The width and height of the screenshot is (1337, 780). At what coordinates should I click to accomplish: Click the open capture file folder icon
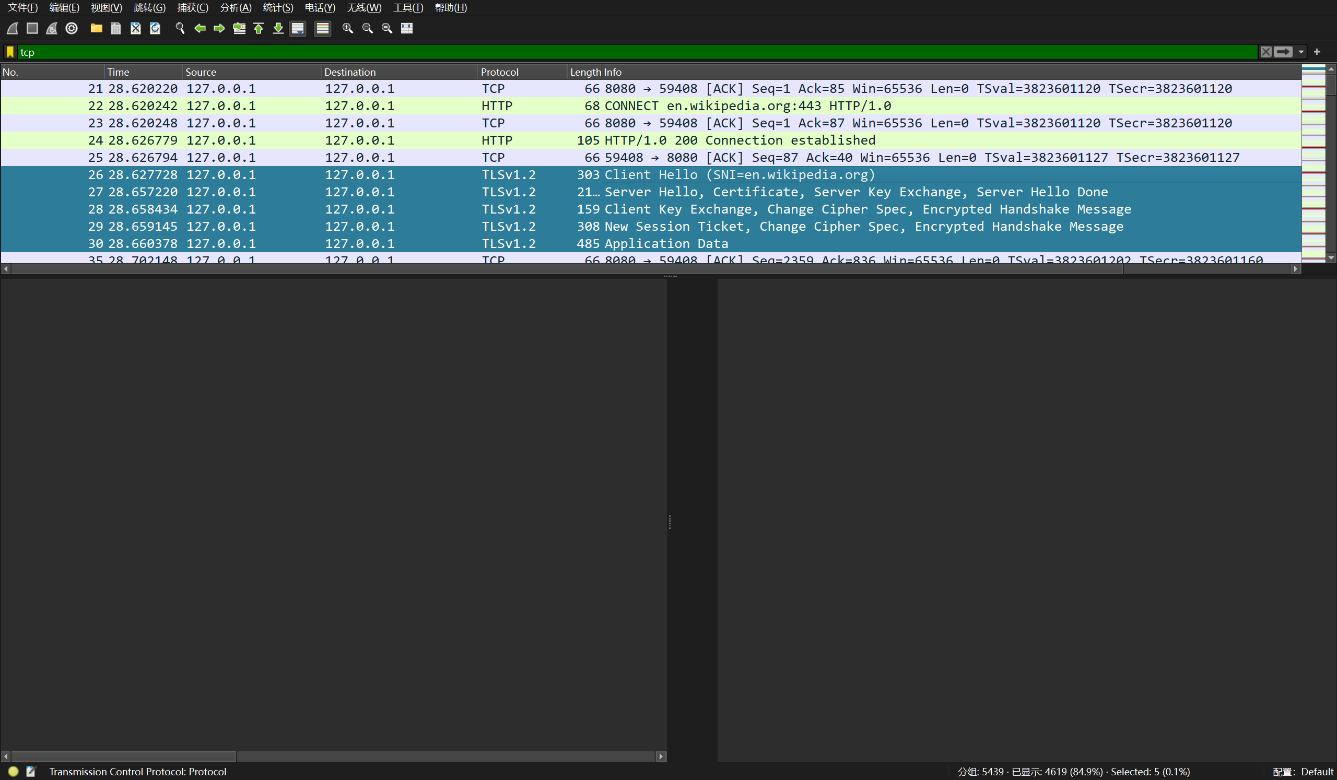point(96,28)
